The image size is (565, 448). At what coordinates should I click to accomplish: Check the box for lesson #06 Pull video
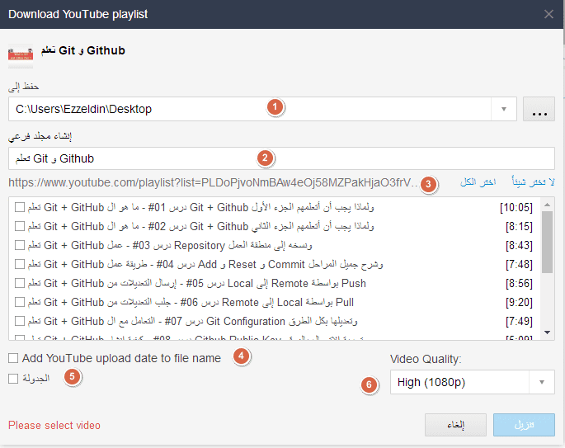pyautogui.click(x=20, y=302)
